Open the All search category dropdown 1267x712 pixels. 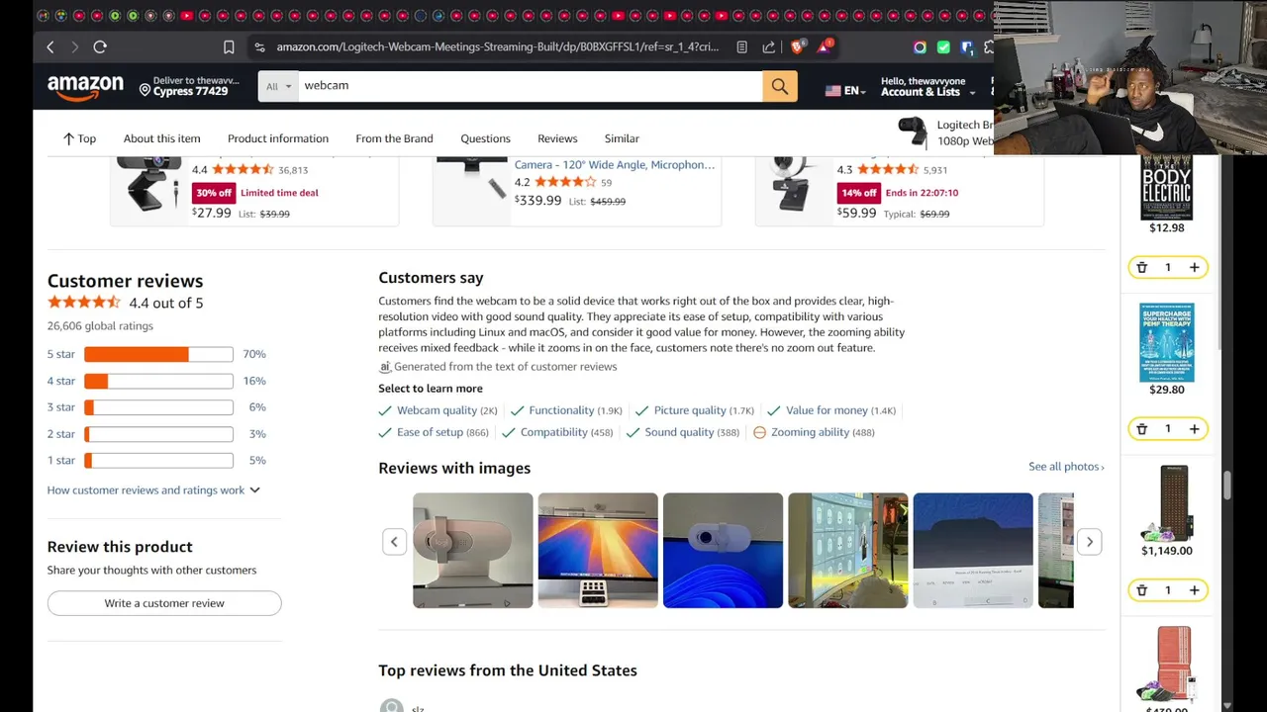[x=277, y=86]
